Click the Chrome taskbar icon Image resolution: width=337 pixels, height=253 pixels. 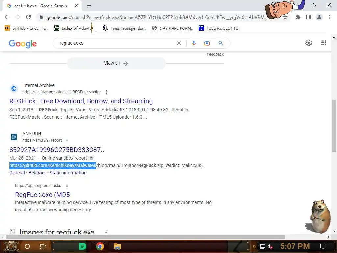pyautogui.click(x=100, y=246)
